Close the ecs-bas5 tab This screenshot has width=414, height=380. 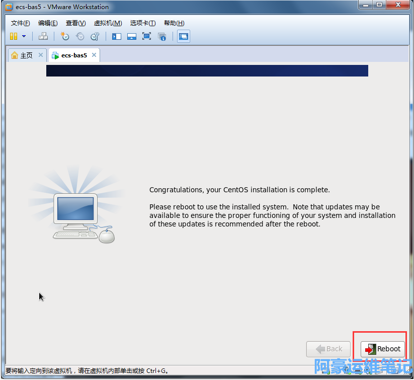coord(94,55)
